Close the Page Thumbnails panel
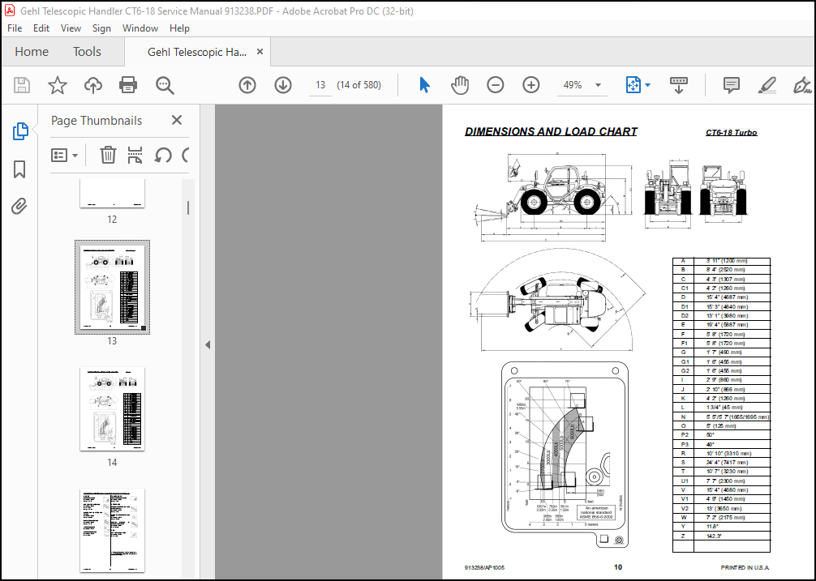Screen dimensions: 816x581 (x=177, y=120)
